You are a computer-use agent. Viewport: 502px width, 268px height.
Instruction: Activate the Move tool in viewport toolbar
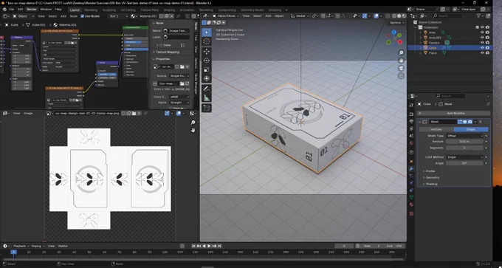click(207, 51)
